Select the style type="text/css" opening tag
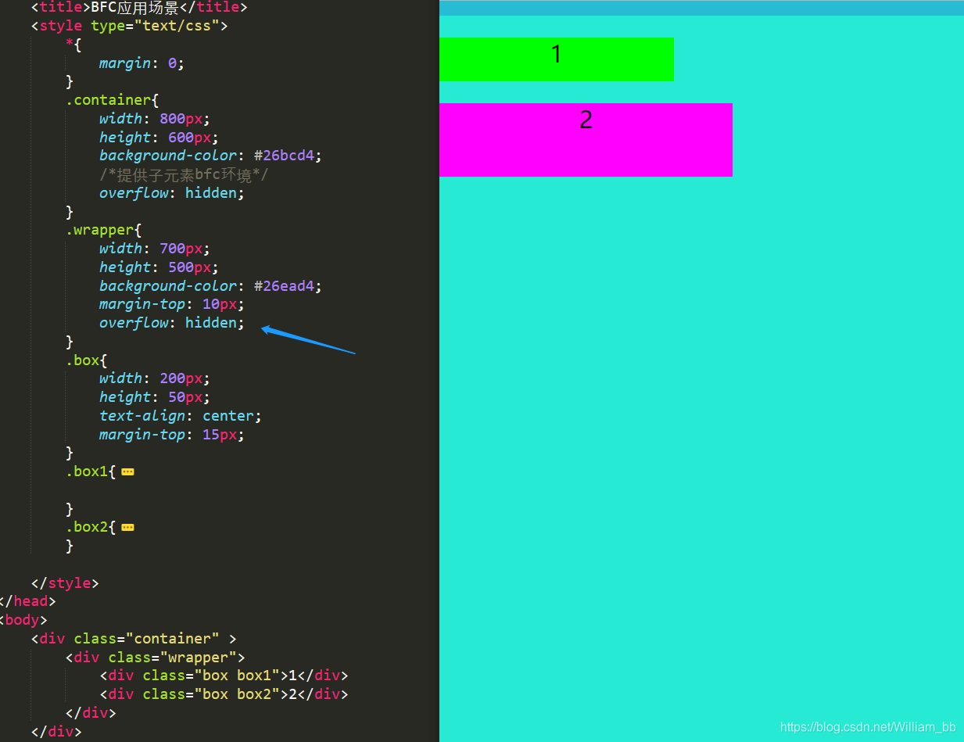Viewport: 964px width, 742px height. tap(130, 26)
